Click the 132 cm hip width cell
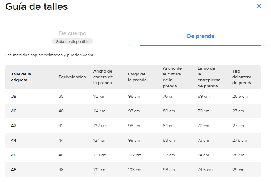The width and height of the screenshot is (271, 182). (x=100, y=170)
